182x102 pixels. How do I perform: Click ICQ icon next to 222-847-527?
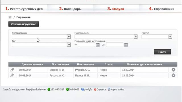[x=49, y=90]
